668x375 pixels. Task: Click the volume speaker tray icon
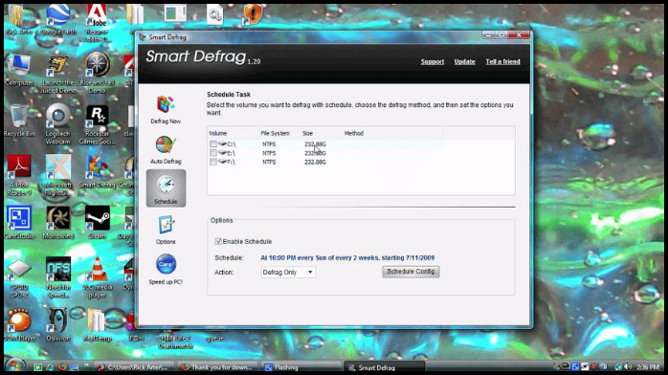pyautogui.click(x=628, y=366)
